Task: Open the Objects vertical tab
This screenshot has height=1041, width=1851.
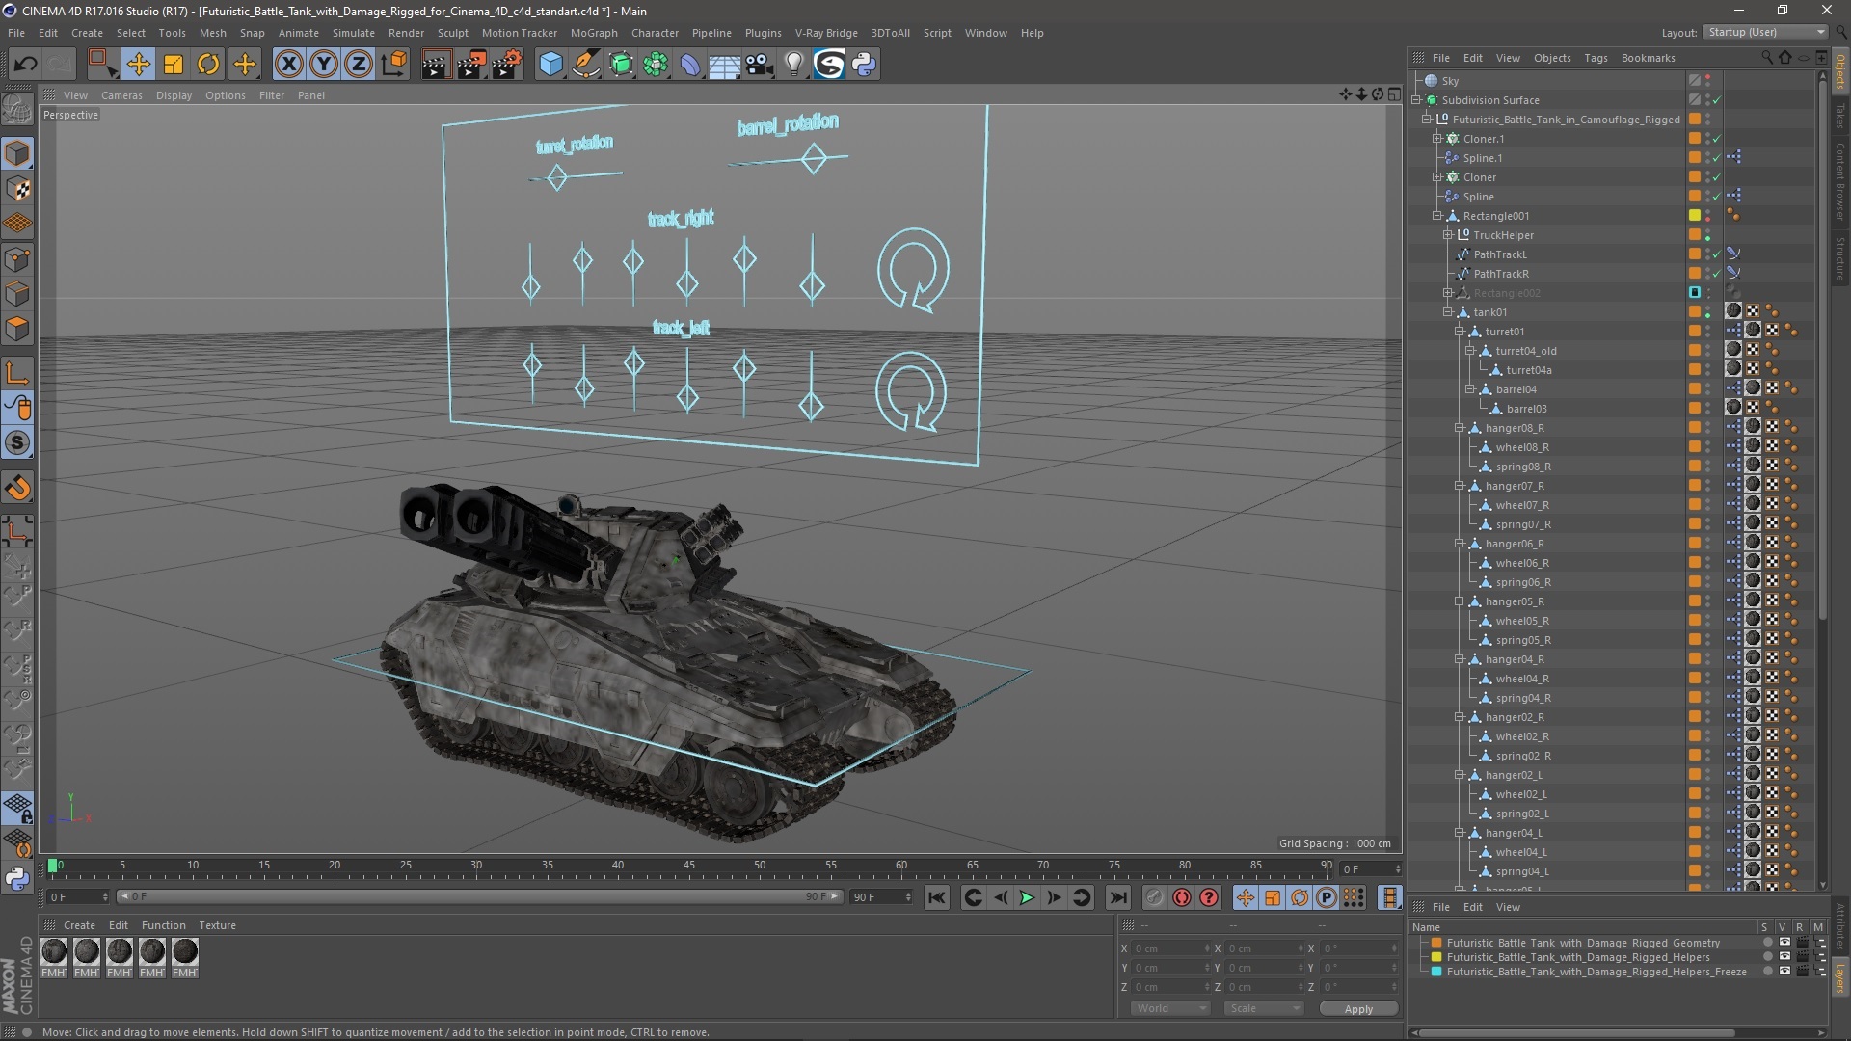Action: [1839, 71]
